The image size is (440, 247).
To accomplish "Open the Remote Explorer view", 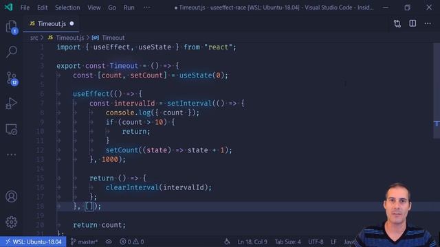I will click(x=12, y=130).
